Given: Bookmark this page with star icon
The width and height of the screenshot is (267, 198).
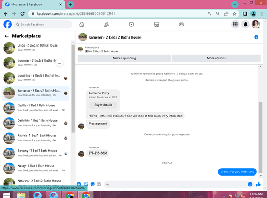Looking at the screenshot, I should tap(234, 14).
